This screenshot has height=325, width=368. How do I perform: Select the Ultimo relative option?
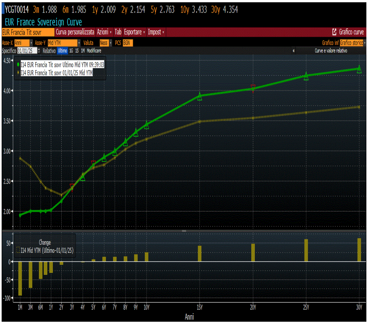[x=63, y=51]
